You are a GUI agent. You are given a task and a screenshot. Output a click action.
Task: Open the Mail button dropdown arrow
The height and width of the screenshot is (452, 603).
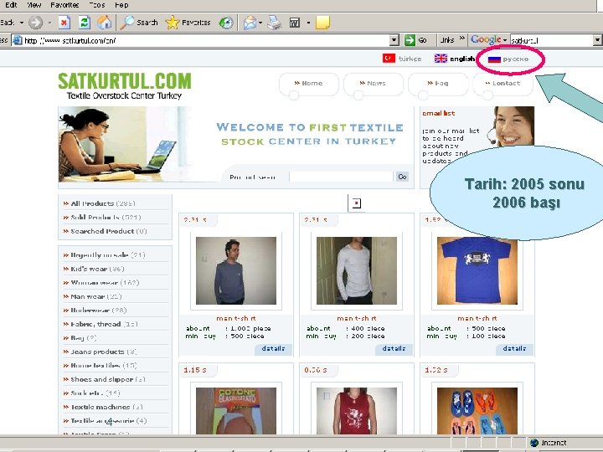pos(260,23)
